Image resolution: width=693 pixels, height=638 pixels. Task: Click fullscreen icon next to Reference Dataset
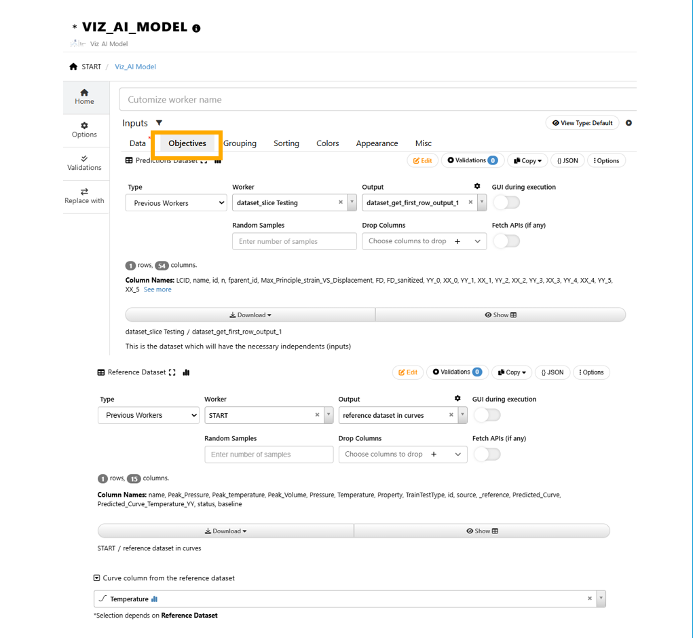coord(172,372)
